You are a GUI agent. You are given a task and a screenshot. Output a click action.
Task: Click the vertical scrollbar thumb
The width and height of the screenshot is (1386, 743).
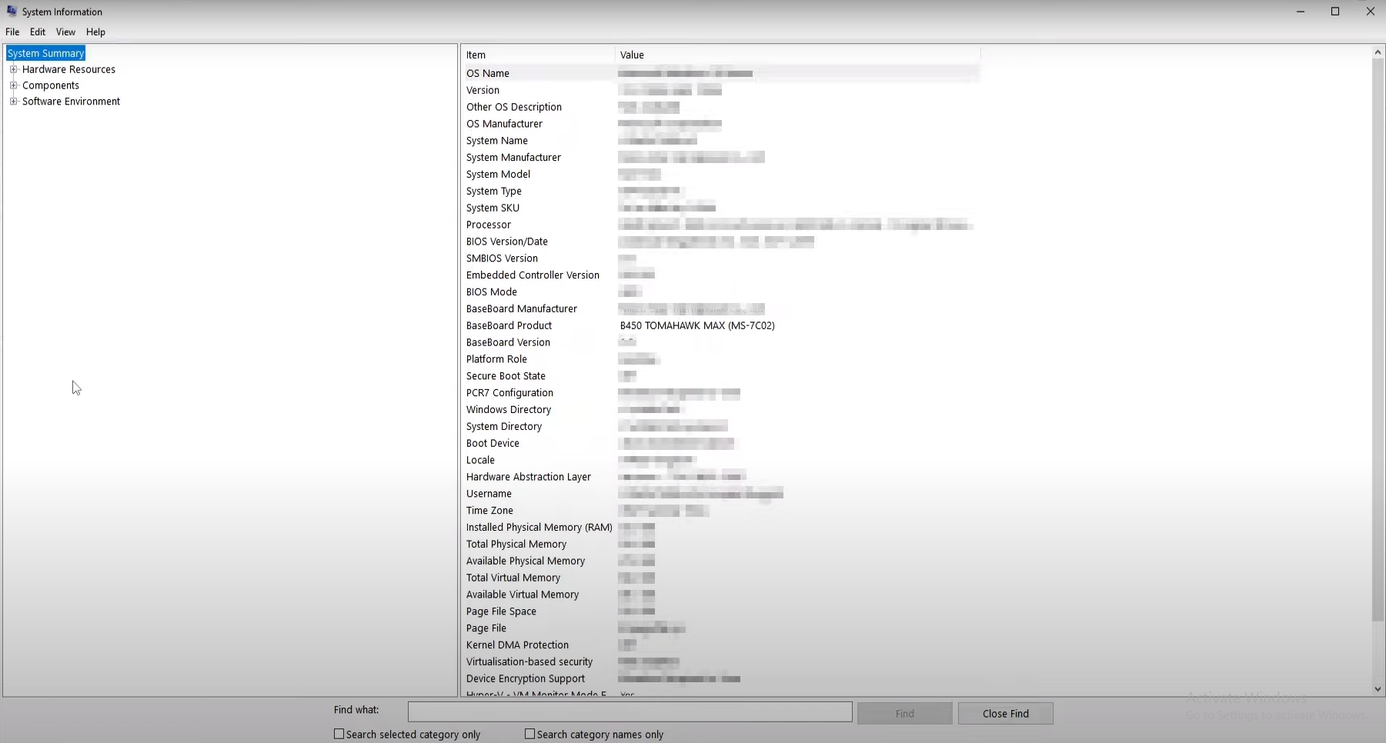point(1378,340)
